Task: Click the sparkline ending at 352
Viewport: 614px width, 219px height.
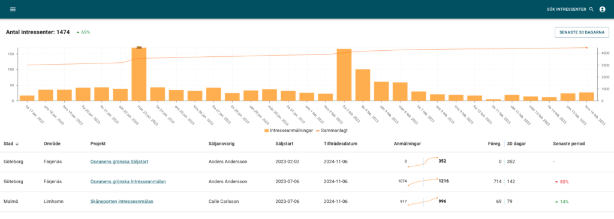Action: coord(423,162)
